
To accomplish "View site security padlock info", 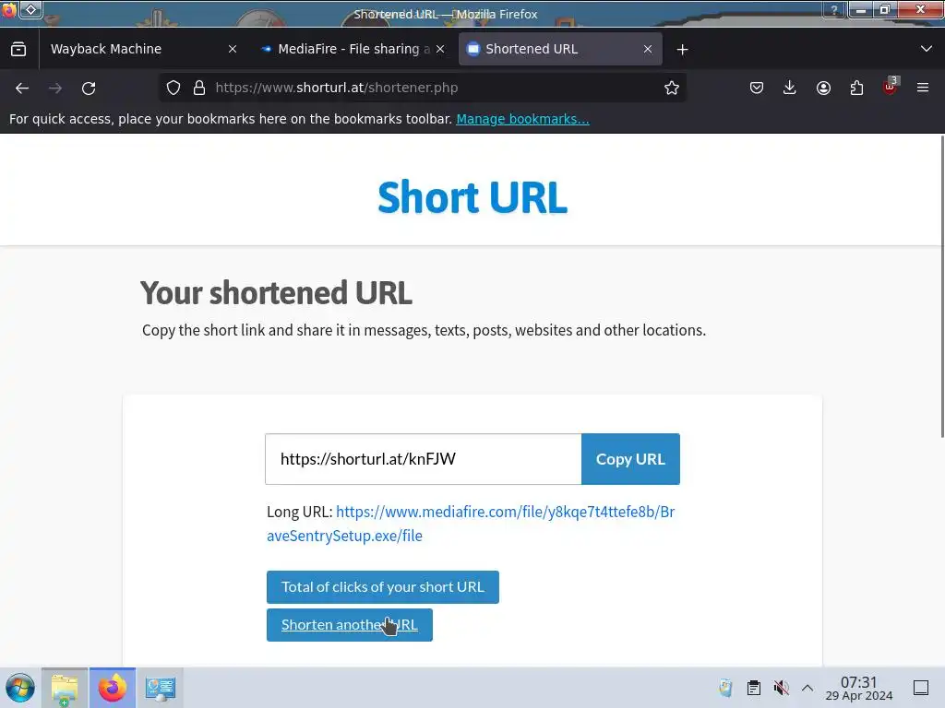I will coord(199,88).
